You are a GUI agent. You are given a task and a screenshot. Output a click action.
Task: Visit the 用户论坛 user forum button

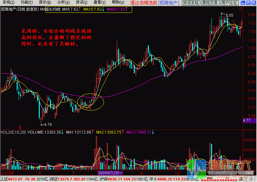229,3
